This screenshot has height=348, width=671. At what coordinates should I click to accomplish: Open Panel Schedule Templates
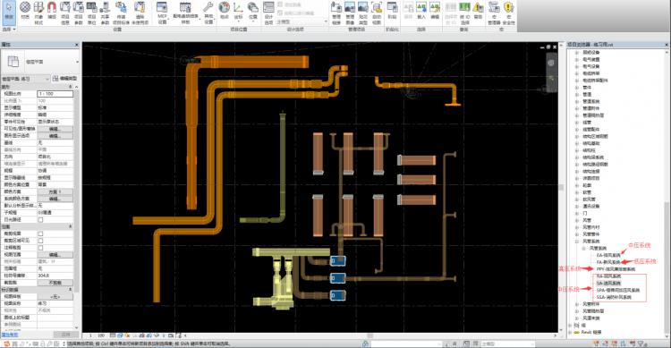(185, 13)
